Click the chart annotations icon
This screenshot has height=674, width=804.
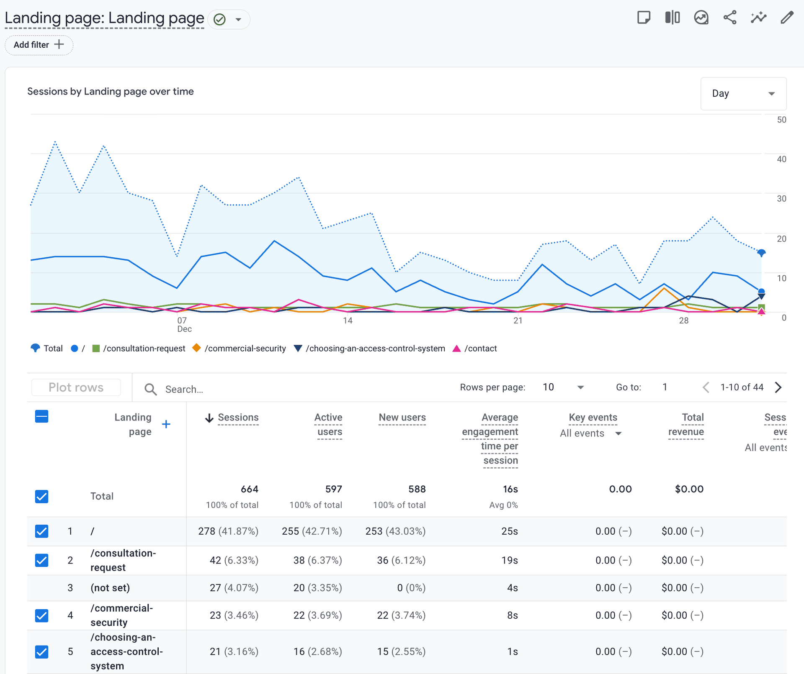coord(701,18)
